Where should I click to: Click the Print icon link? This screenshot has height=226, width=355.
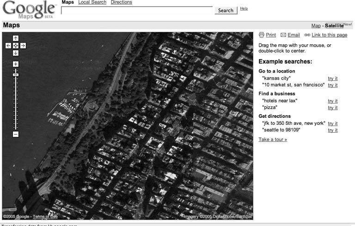pos(267,35)
